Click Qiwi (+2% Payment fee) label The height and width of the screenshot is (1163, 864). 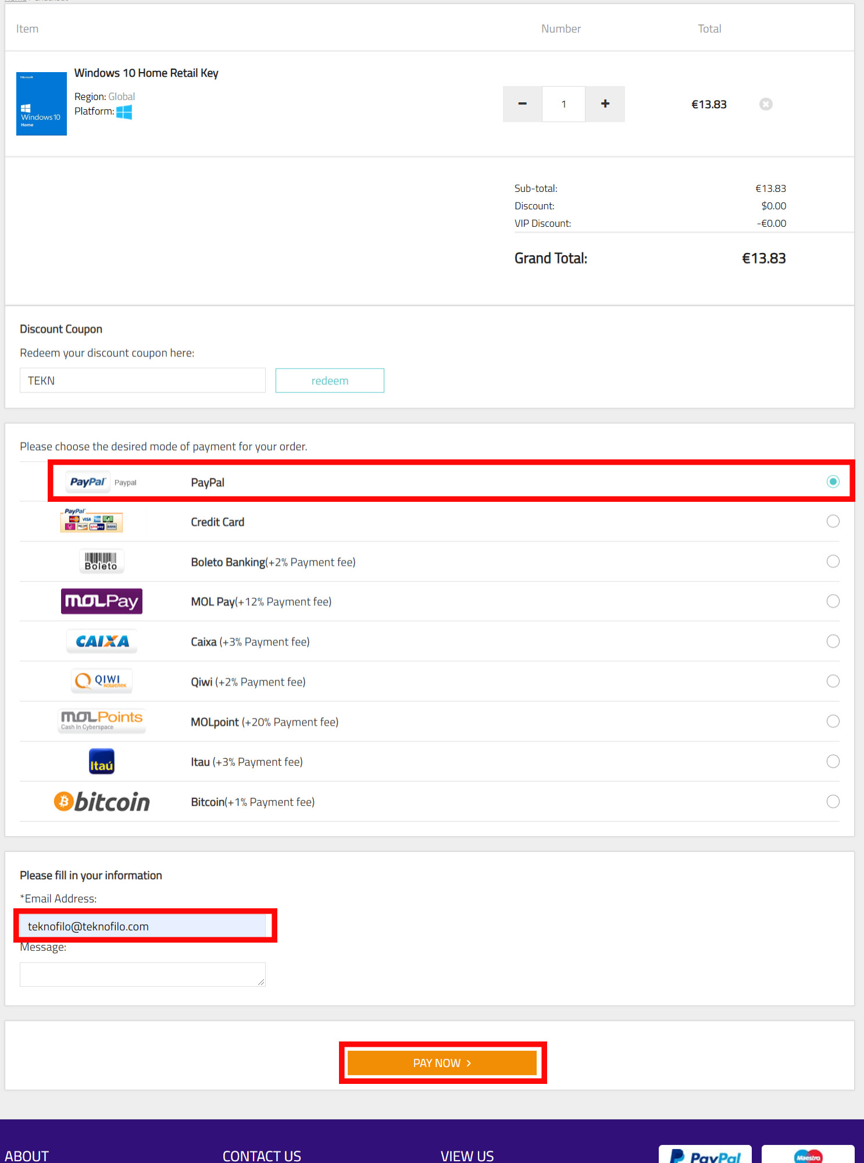click(x=248, y=682)
